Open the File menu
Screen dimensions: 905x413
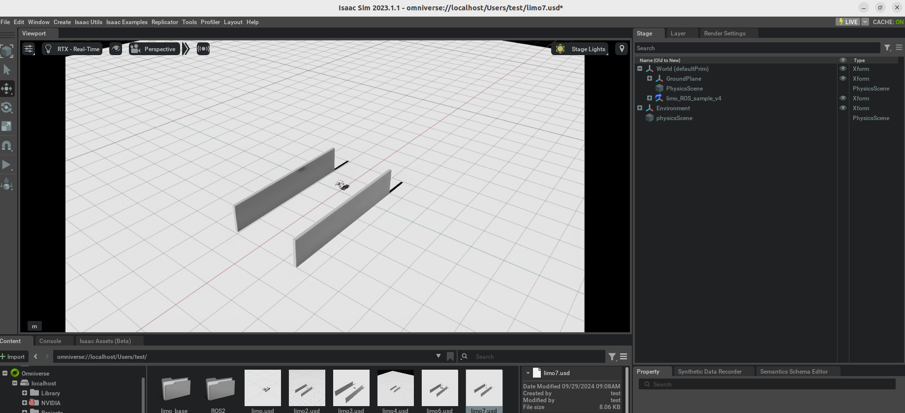click(x=5, y=22)
